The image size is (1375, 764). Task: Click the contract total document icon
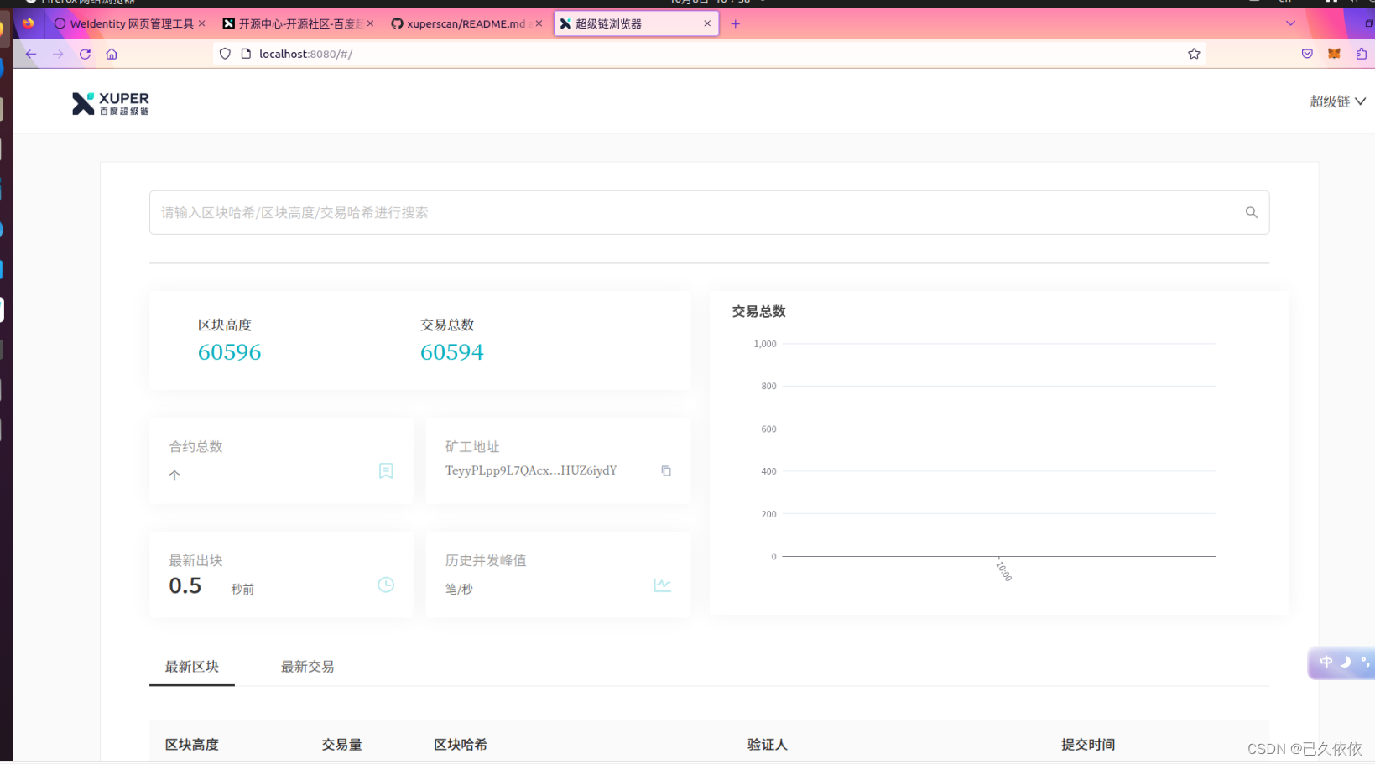coord(386,470)
